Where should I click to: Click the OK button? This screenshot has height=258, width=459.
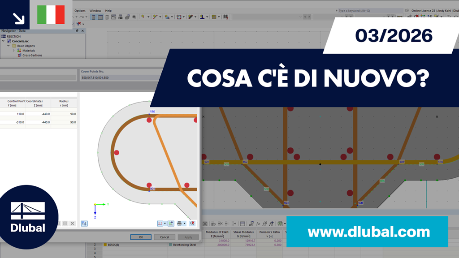pos(141,237)
